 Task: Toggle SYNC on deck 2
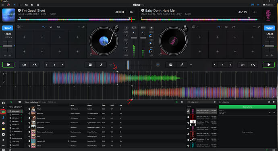pos(269,28)
